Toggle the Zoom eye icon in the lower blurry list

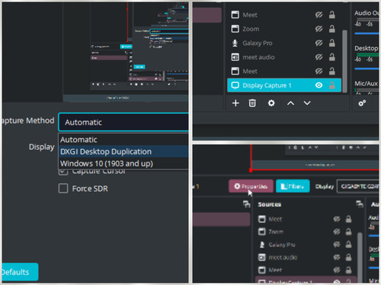337,232
